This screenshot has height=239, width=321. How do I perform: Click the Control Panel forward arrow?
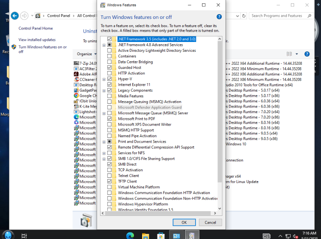24,16
